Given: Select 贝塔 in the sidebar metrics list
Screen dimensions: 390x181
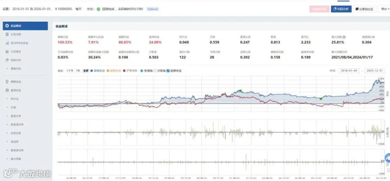Looking at the screenshot, I should coord(13,107).
